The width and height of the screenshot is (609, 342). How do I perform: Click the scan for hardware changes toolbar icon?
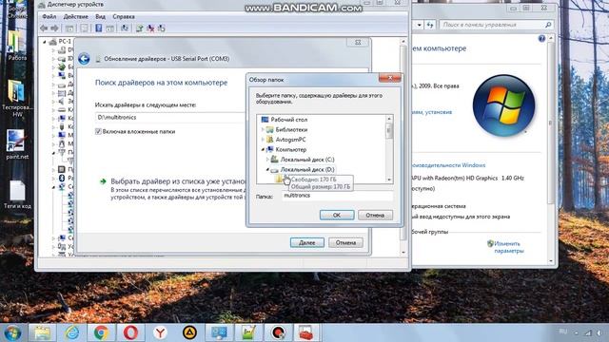pyautogui.click(x=125, y=28)
